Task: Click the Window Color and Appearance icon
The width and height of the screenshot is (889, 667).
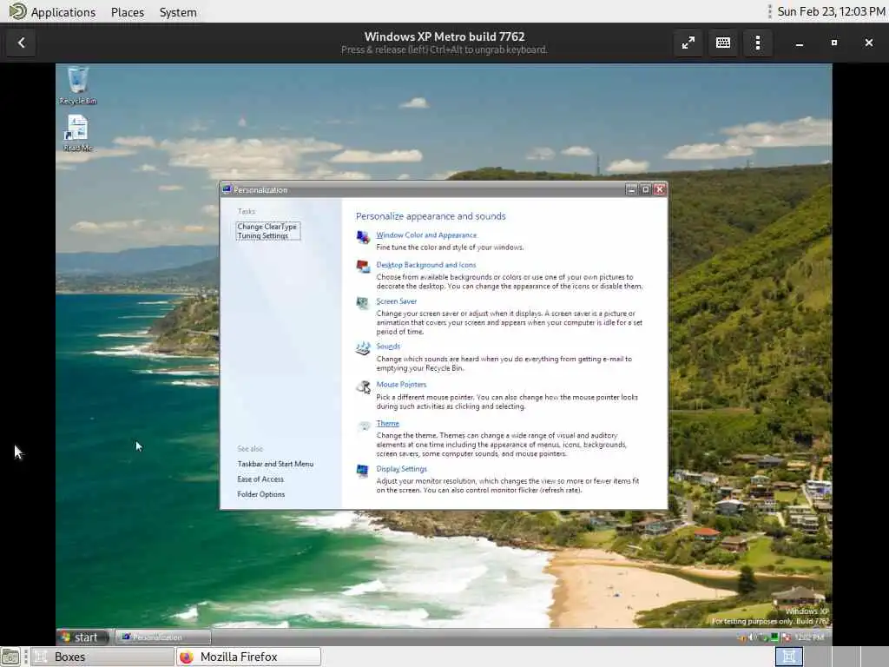Action: (x=363, y=236)
